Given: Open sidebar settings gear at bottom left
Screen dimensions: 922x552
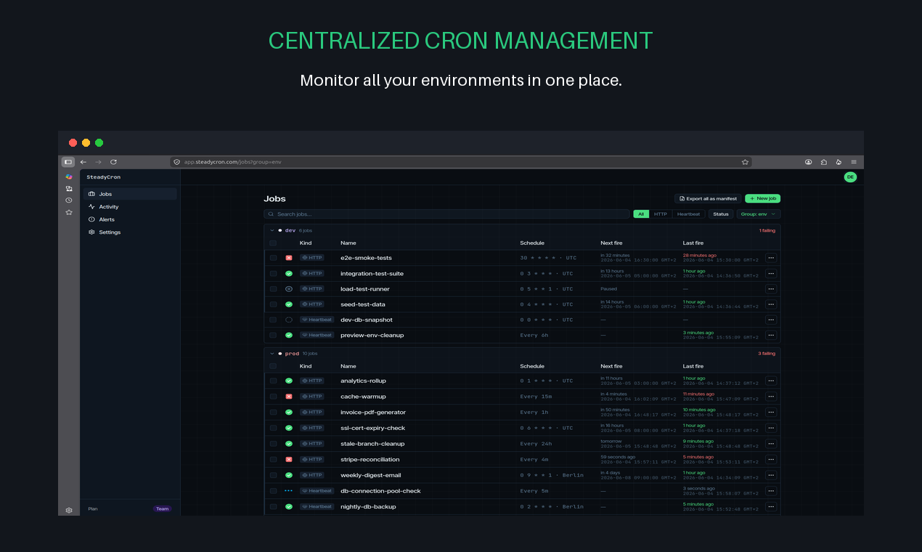Looking at the screenshot, I should 69,510.
